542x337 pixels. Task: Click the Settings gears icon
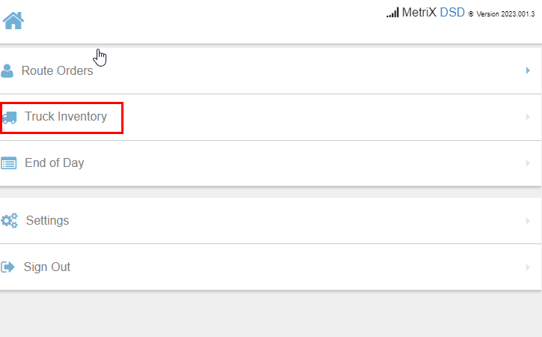(9, 220)
